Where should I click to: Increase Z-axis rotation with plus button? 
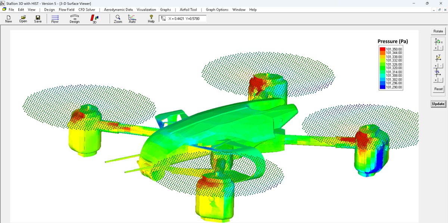436,80
